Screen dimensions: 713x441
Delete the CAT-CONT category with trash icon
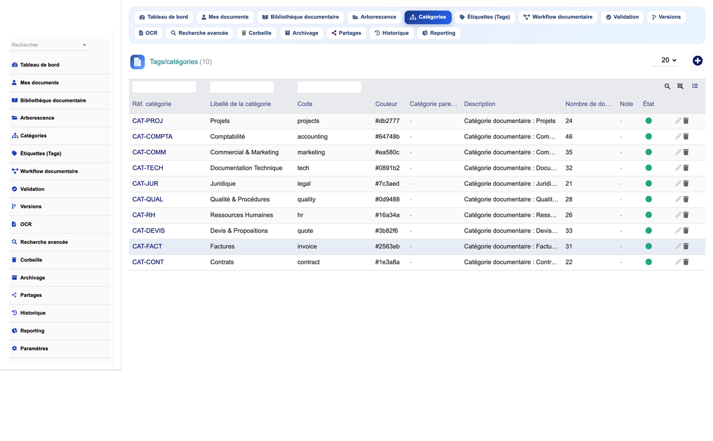point(686,262)
